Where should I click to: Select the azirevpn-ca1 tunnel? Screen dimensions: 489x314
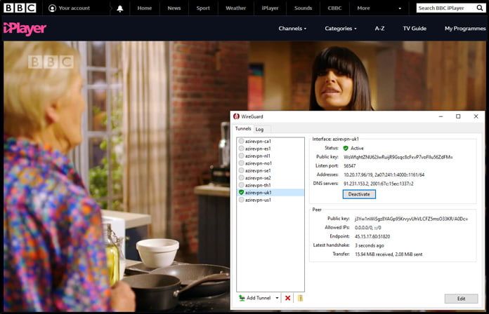pos(270,142)
